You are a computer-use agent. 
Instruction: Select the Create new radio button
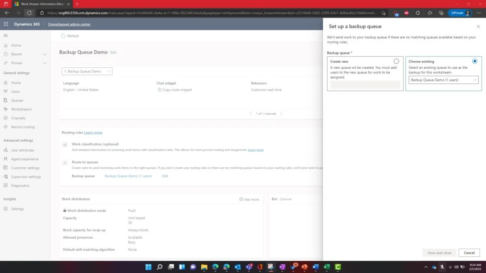[396, 61]
